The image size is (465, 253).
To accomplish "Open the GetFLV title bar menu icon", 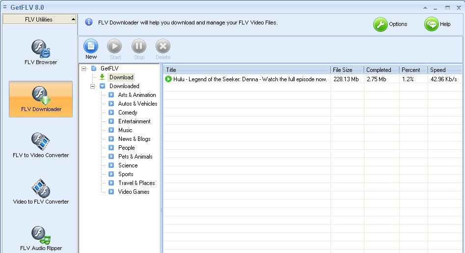I will point(5,7).
